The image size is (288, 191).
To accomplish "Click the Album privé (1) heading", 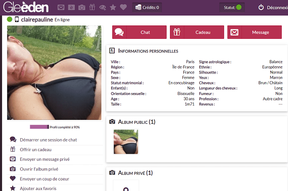I will [135, 173].
